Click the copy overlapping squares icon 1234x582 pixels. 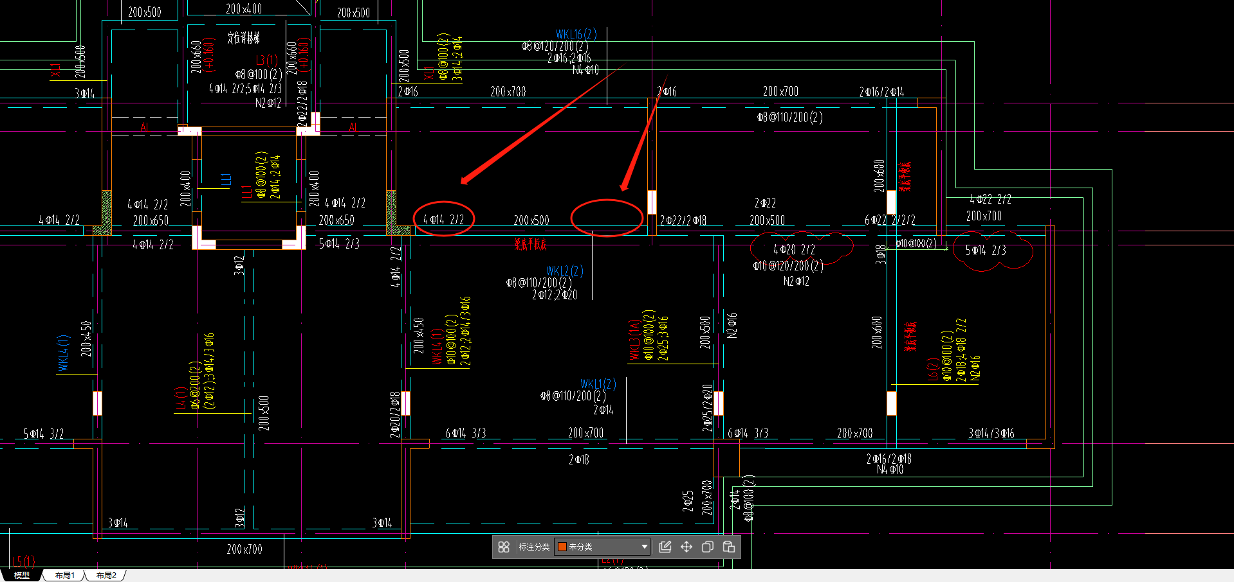click(x=707, y=547)
